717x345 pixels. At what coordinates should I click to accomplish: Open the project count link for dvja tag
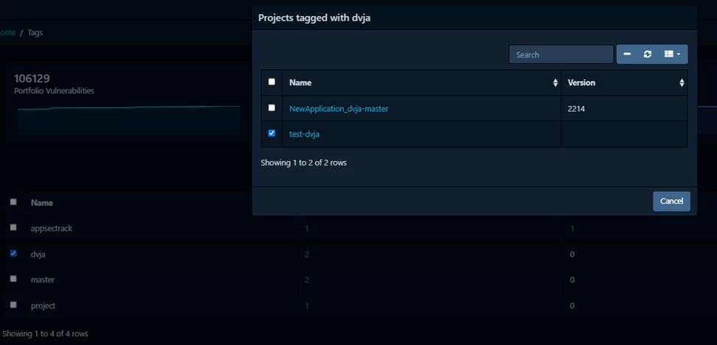point(307,255)
